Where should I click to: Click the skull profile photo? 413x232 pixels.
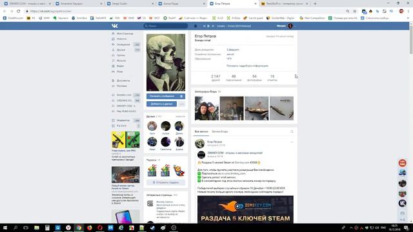(x=166, y=63)
